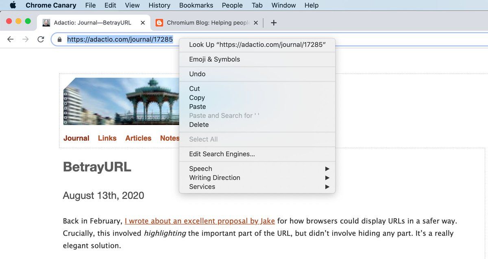Go to the Articles section link

click(138, 138)
